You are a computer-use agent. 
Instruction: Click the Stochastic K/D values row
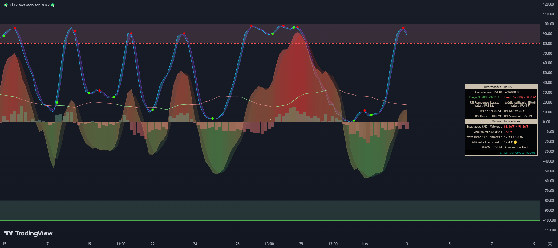click(501, 127)
